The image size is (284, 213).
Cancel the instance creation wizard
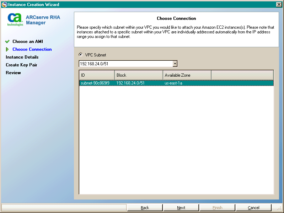[253, 208]
